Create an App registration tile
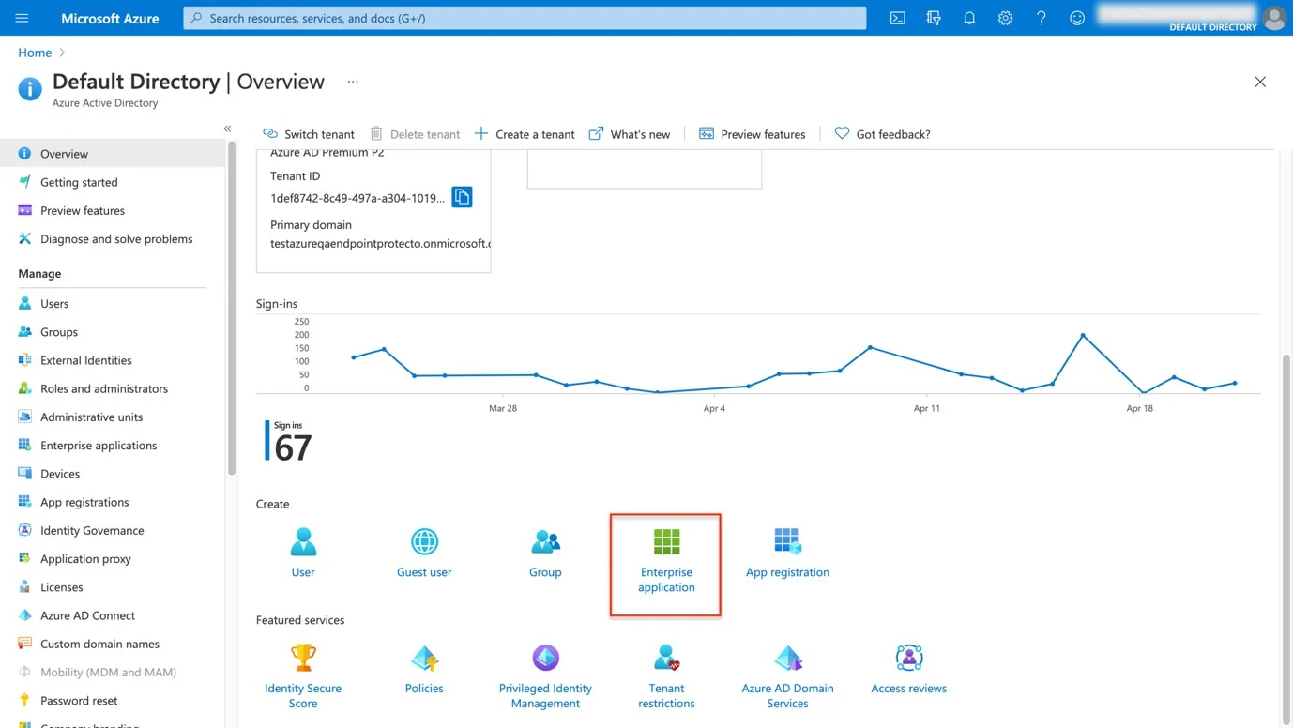The width and height of the screenshot is (1293, 728). tap(787, 553)
